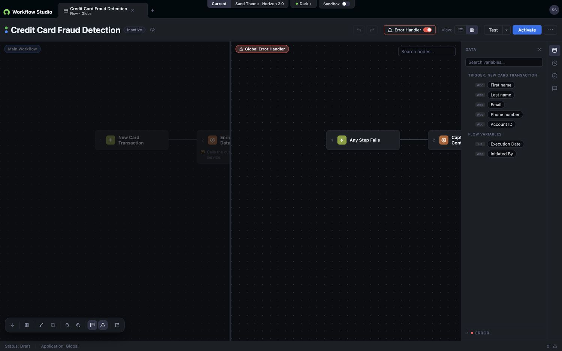562x351 pixels.
Task: Click the Activate button
Action: pyautogui.click(x=527, y=30)
